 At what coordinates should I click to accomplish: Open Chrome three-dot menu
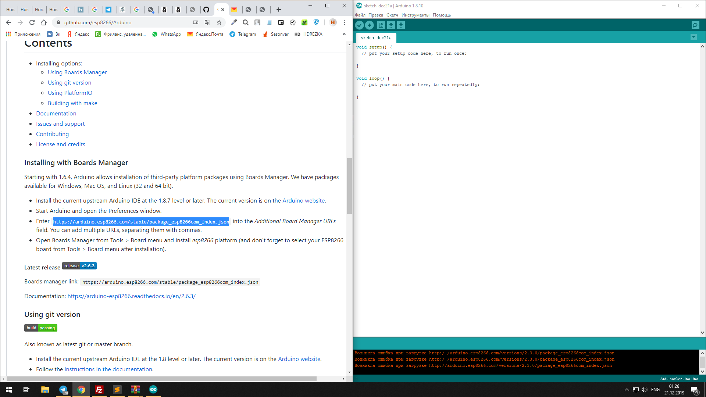345,22
